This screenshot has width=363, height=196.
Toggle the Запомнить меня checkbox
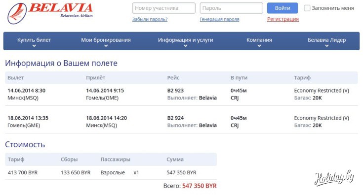(307, 8)
